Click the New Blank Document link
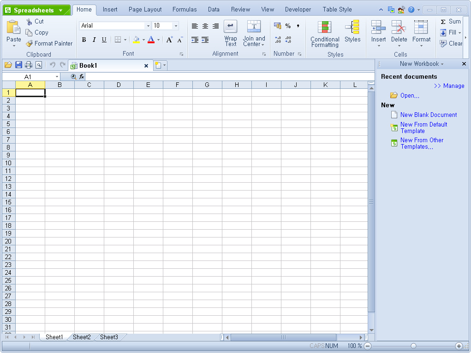The height and width of the screenshot is (353, 471). click(429, 115)
